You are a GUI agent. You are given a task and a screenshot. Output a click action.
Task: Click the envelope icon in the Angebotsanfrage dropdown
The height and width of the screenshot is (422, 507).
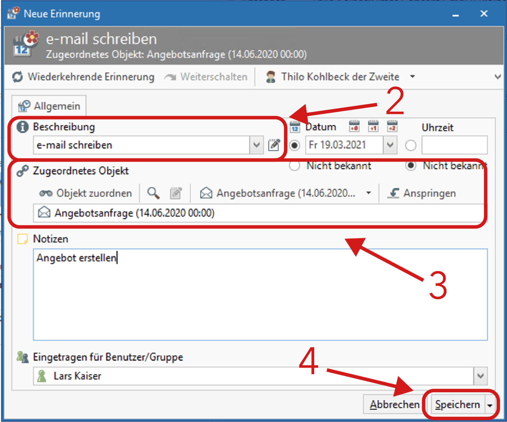tap(206, 193)
